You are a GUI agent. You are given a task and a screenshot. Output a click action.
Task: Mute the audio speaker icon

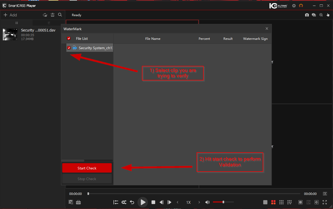point(207,202)
